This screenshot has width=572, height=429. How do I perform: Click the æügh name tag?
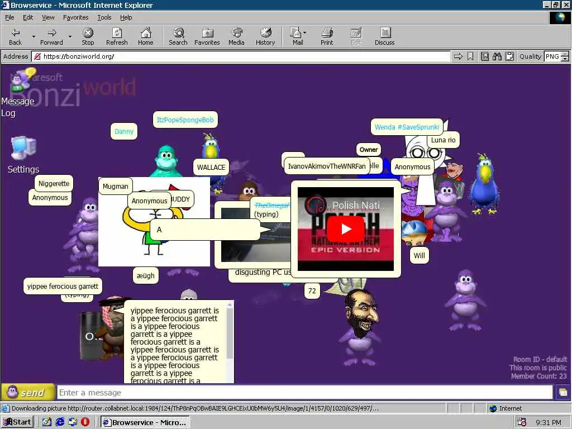click(146, 276)
